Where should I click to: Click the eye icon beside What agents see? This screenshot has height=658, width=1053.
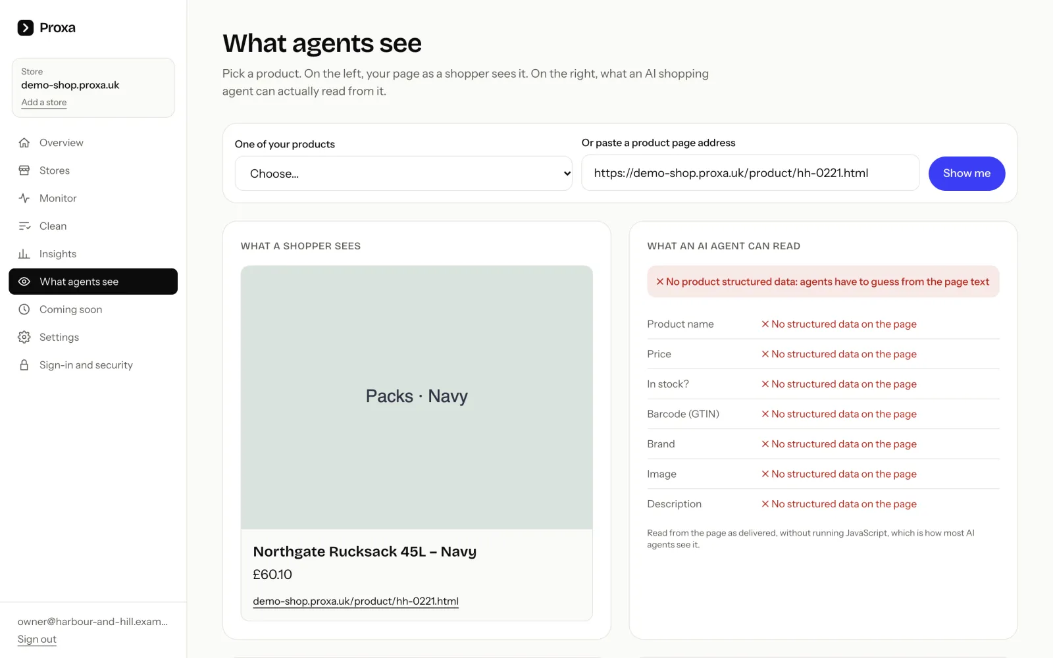coord(24,282)
